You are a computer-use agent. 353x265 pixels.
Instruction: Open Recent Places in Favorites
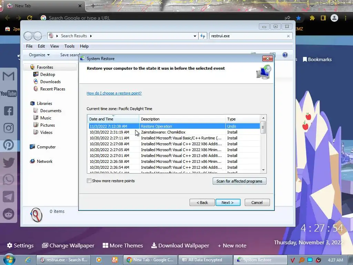[x=53, y=89]
